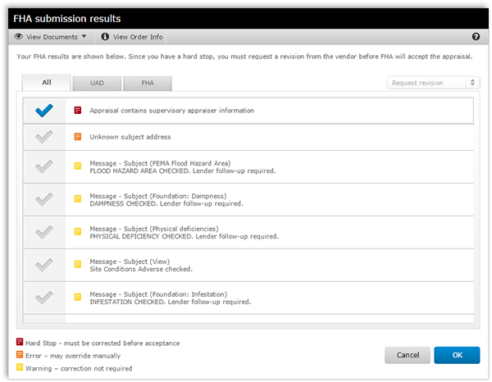Select the All tab
Screen dimensions: 492x382
tap(46, 83)
